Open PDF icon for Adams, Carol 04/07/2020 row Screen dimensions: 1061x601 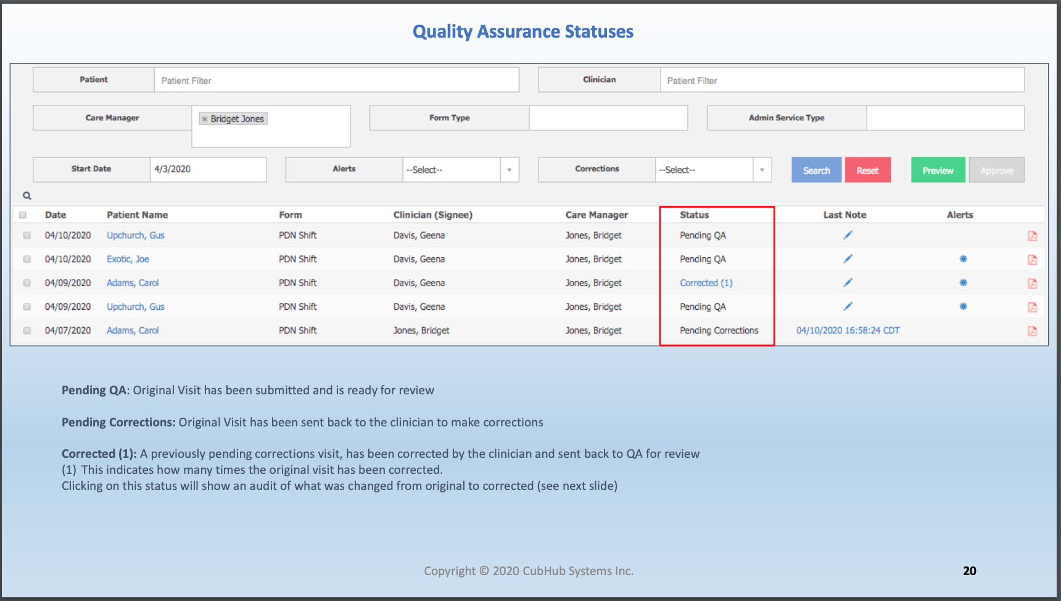pos(1032,331)
